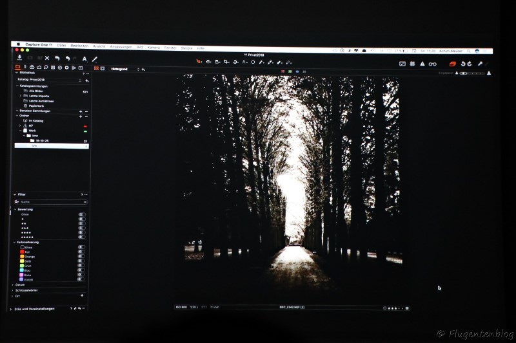
Task: Open the Anpassungen menu
Action: [x=121, y=47]
